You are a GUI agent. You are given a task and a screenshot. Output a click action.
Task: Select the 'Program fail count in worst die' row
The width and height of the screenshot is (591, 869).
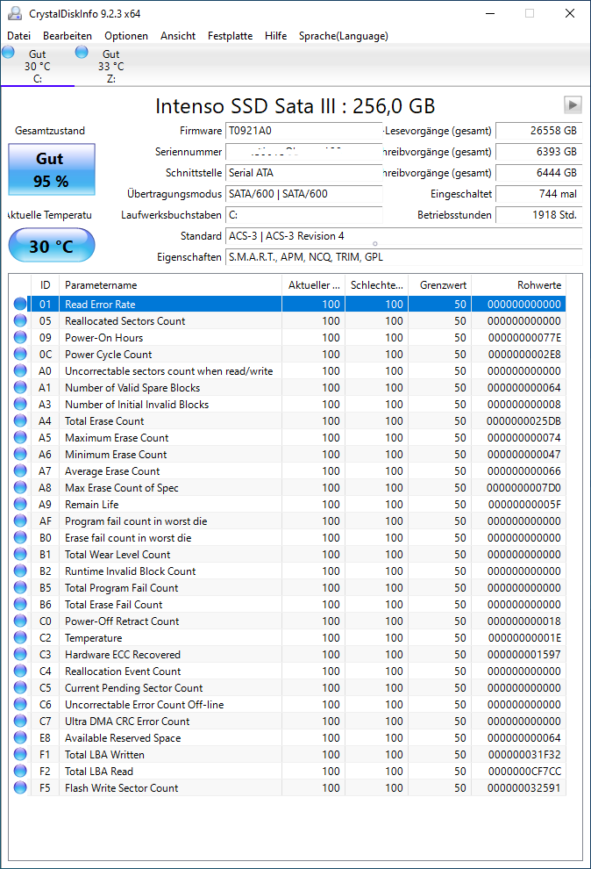pyautogui.click(x=288, y=521)
